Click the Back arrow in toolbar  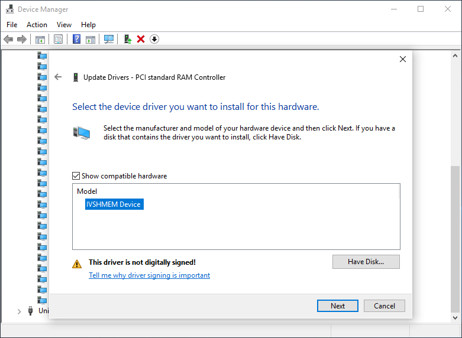tap(8, 39)
